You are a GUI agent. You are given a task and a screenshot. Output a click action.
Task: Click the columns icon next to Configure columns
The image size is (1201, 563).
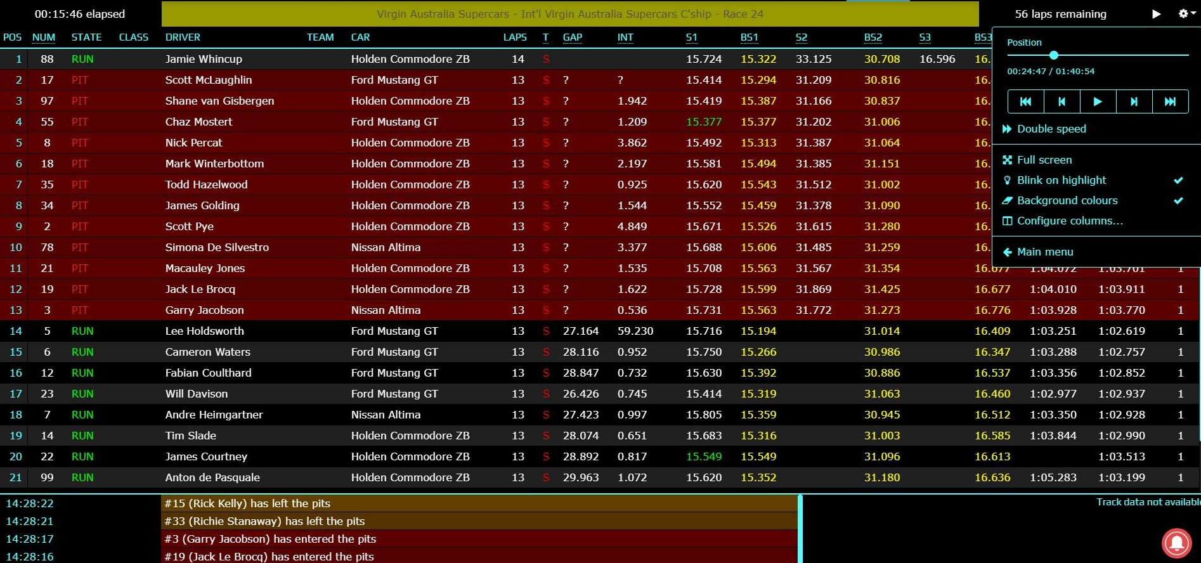pos(1007,221)
